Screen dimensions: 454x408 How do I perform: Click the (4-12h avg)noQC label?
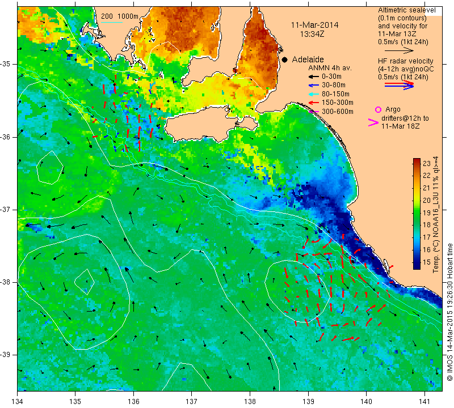pos(406,69)
